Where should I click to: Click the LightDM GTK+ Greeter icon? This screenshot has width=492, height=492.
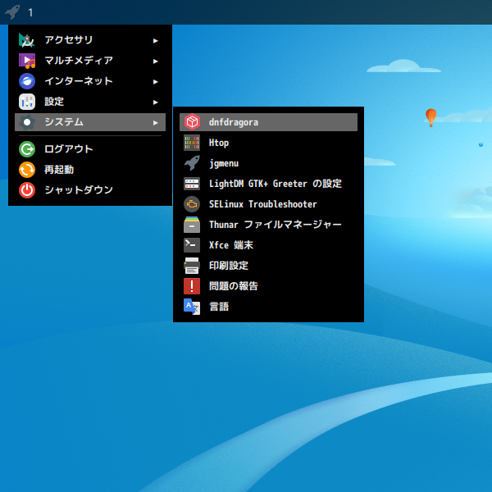(191, 184)
